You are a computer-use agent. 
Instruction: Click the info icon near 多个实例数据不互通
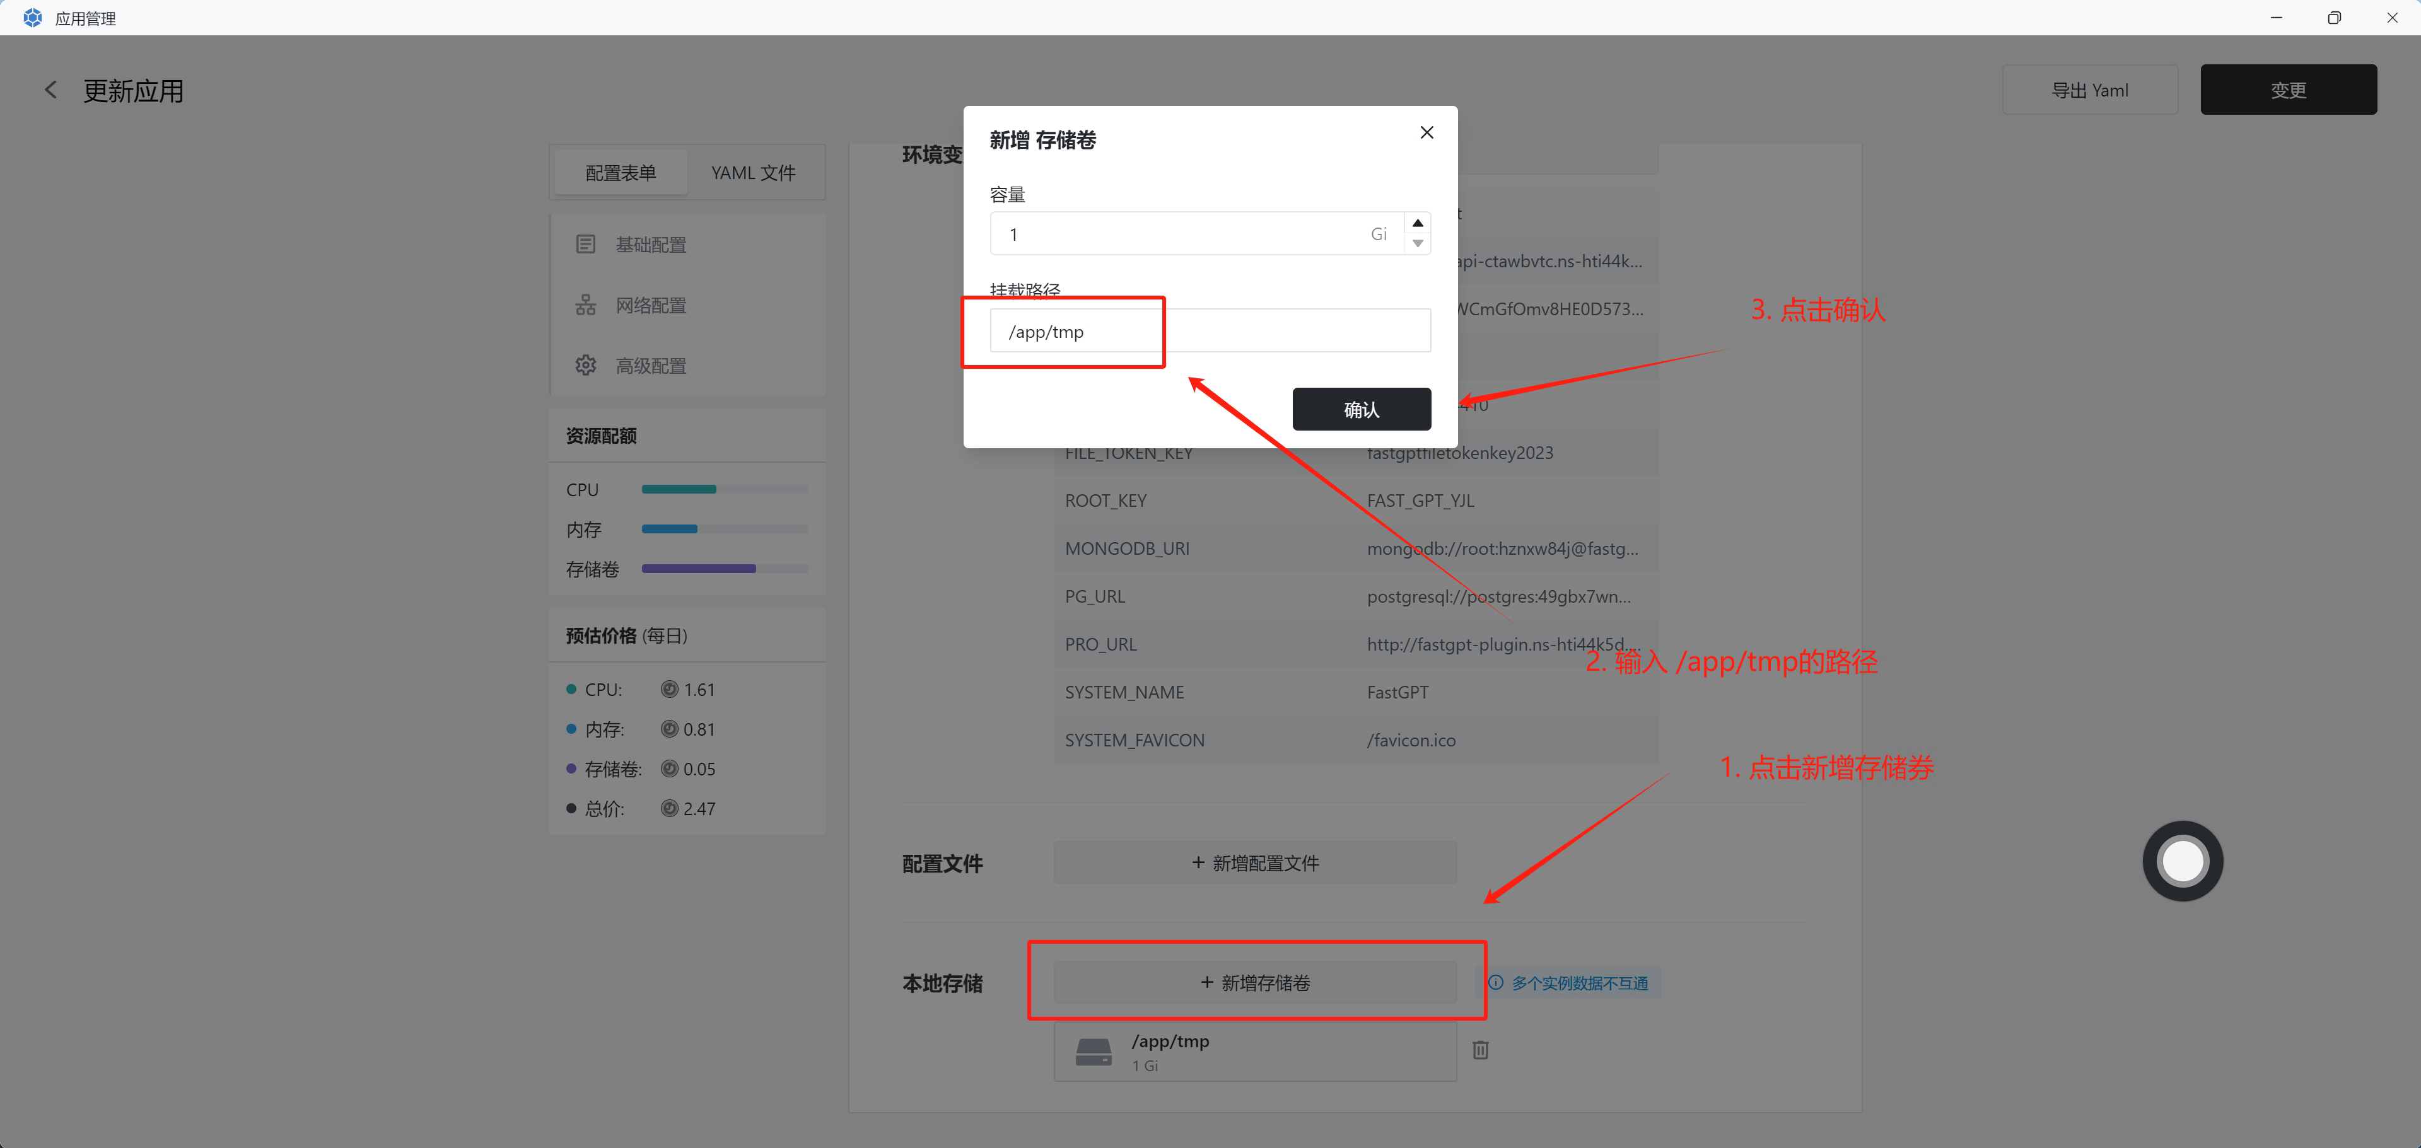click(x=1495, y=983)
